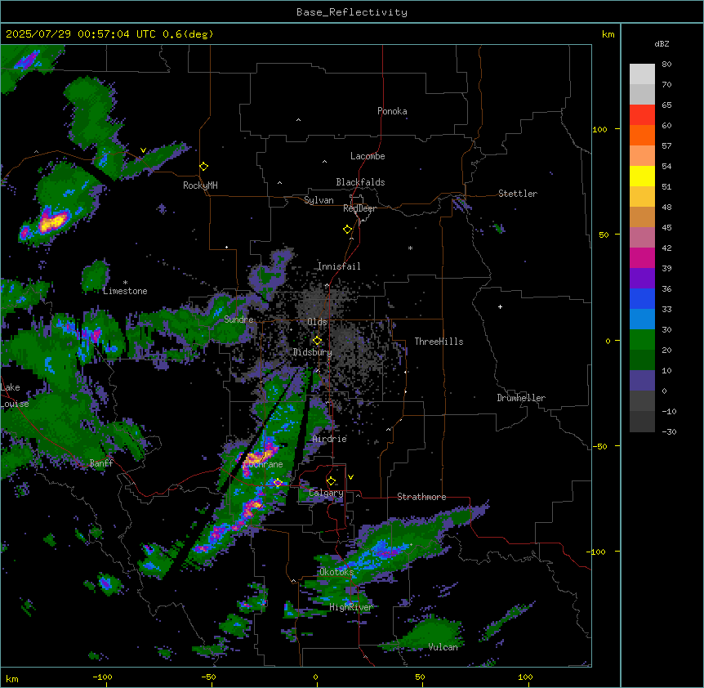The image size is (704, 688).
Task: Click the Vulcan city label
Action: [443, 647]
